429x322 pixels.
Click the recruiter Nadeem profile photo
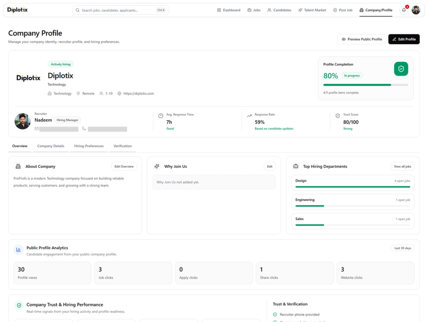click(x=22, y=122)
